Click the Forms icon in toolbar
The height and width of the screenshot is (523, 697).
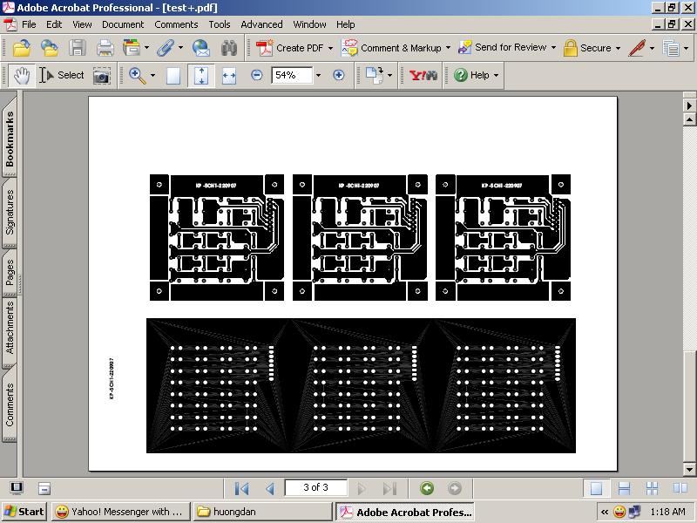point(671,48)
